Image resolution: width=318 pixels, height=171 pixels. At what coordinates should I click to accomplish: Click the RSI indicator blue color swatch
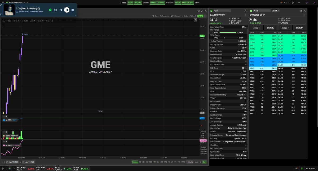click(x=4, y=120)
